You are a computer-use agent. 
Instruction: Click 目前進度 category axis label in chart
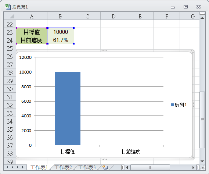pos(131,152)
